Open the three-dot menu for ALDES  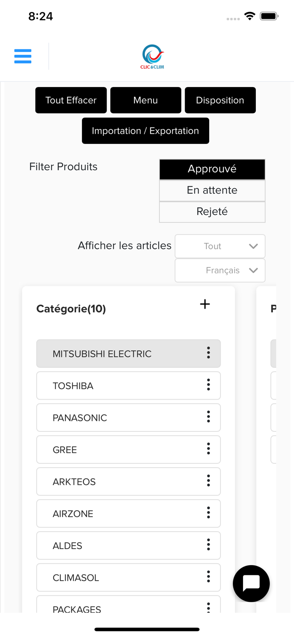coord(208,545)
